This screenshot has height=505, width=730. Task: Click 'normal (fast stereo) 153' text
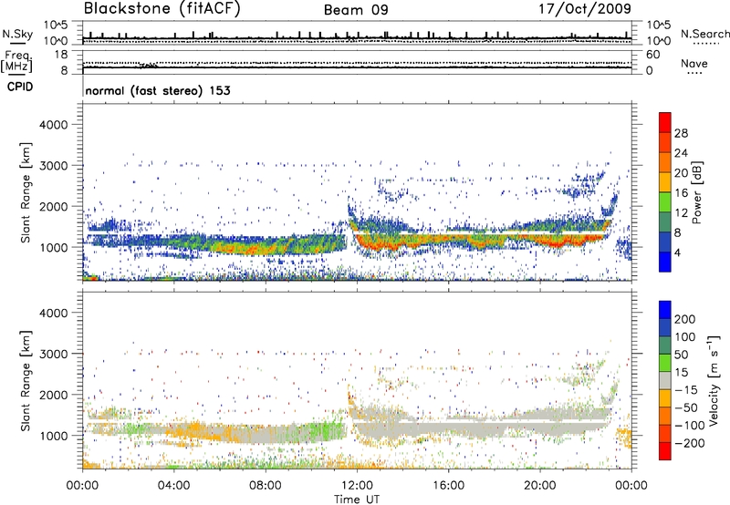tap(158, 90)
